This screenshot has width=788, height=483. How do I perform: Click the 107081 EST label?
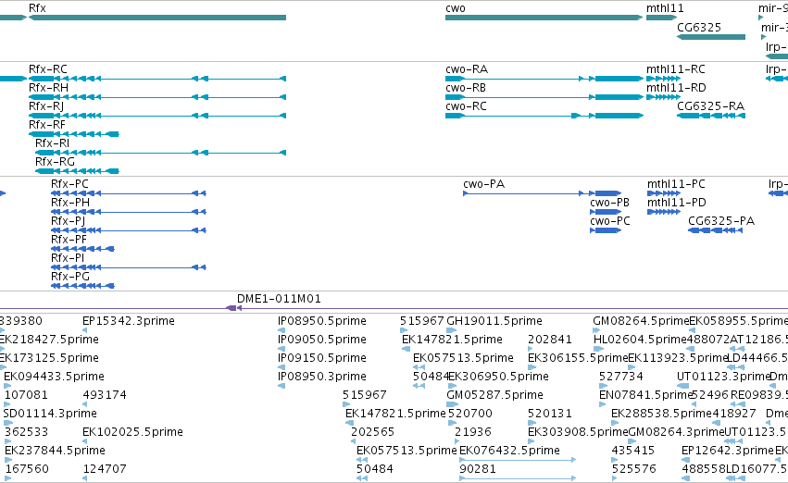point(26,395)
